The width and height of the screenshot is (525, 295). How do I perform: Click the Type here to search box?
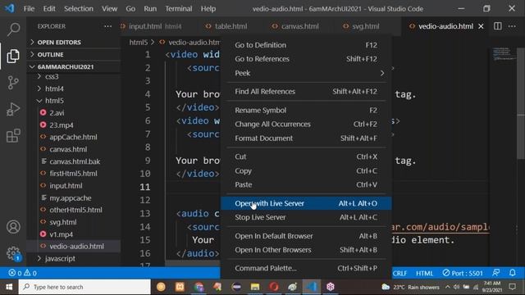click(84, 287)
